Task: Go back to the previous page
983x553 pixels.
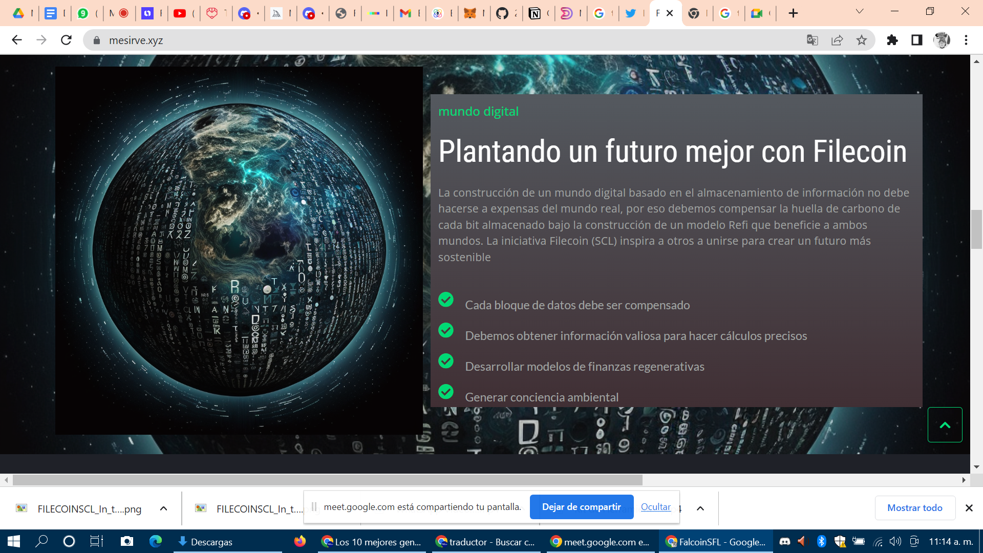Action: click(17, 40)
